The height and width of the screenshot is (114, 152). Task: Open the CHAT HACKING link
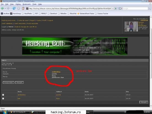tap(20, 23)
